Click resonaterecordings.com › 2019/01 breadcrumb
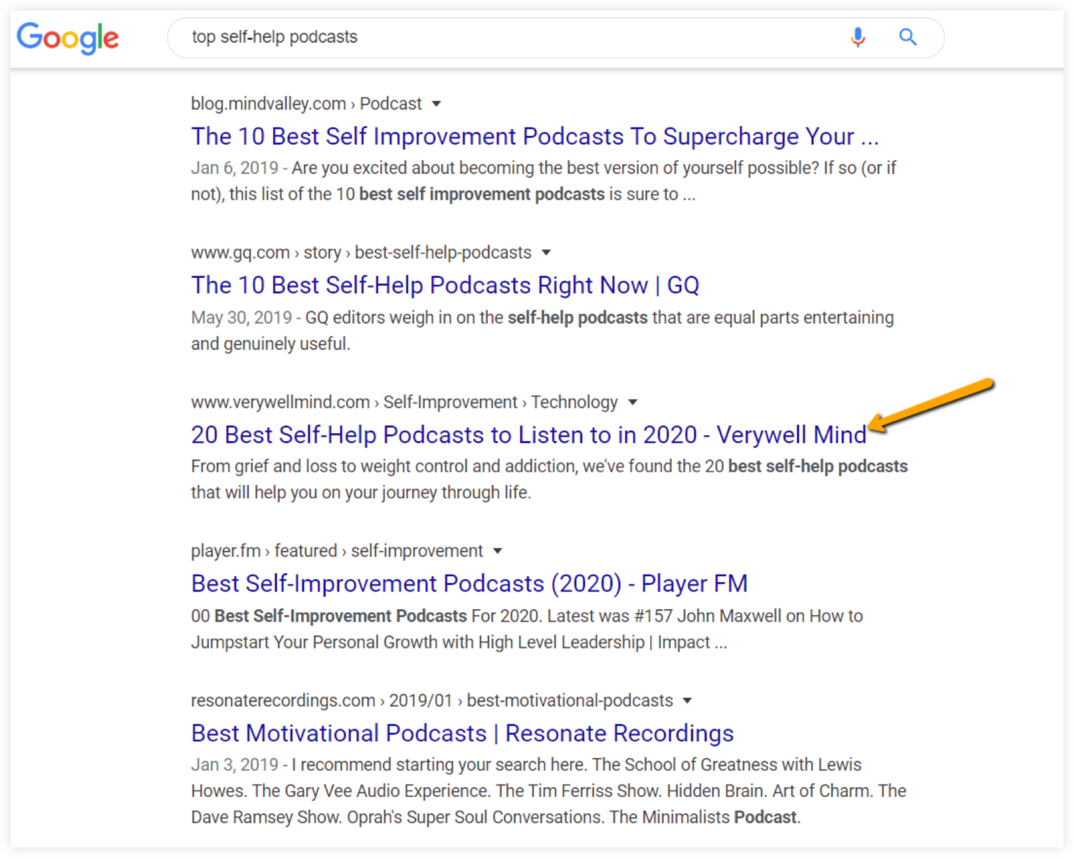 pyautogui.click(x=432, y=700)
